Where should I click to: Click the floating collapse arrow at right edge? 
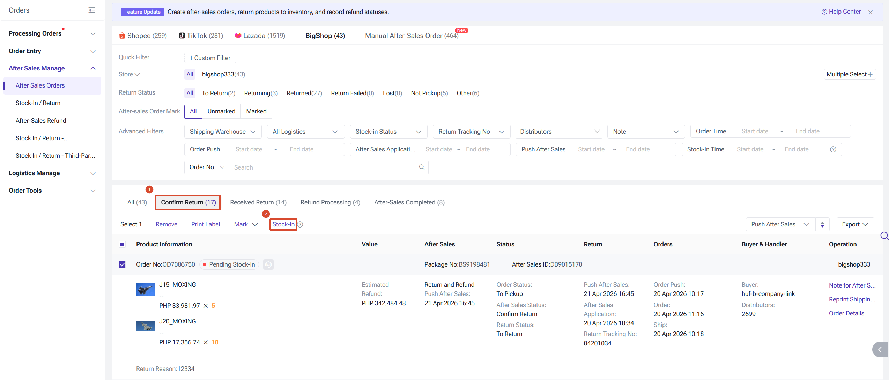pyautogui.click(x=880, y=350)
